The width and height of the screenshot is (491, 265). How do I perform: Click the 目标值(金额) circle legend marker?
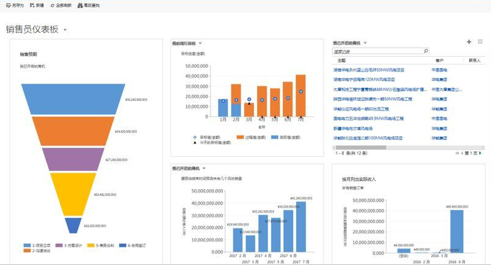pyautogui.click(x=195, y=137)
